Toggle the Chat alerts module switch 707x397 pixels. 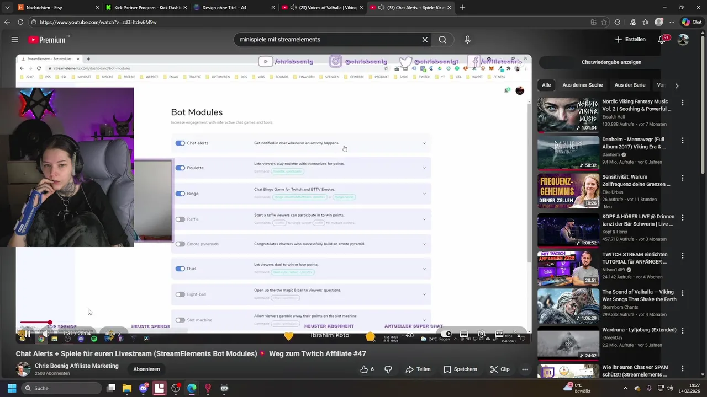pos(180,143)
